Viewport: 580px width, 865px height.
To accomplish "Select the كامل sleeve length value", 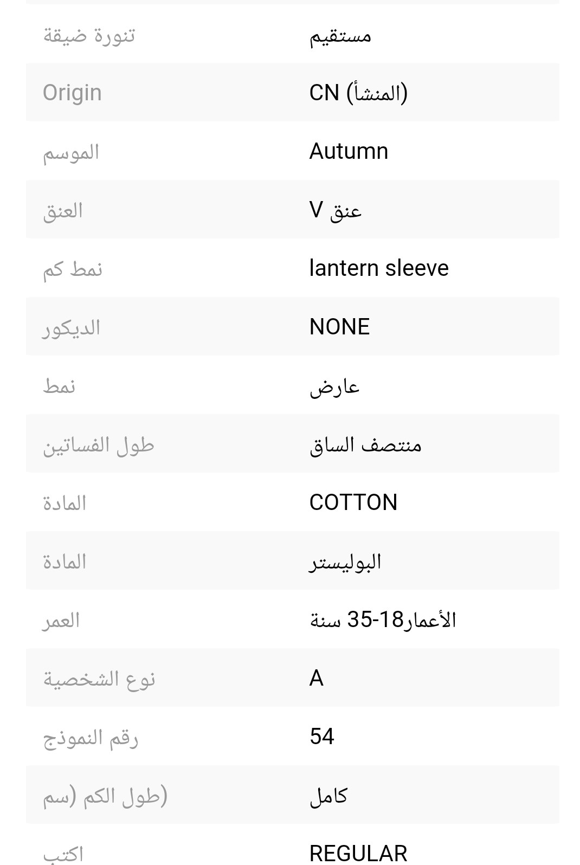I will pos(328,796).
